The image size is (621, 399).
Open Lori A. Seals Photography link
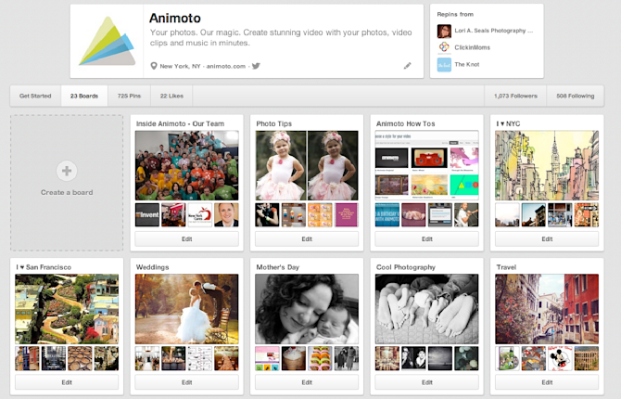(493, 31)
